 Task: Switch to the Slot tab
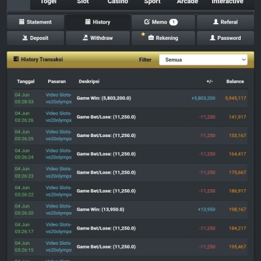coord(83,2)
